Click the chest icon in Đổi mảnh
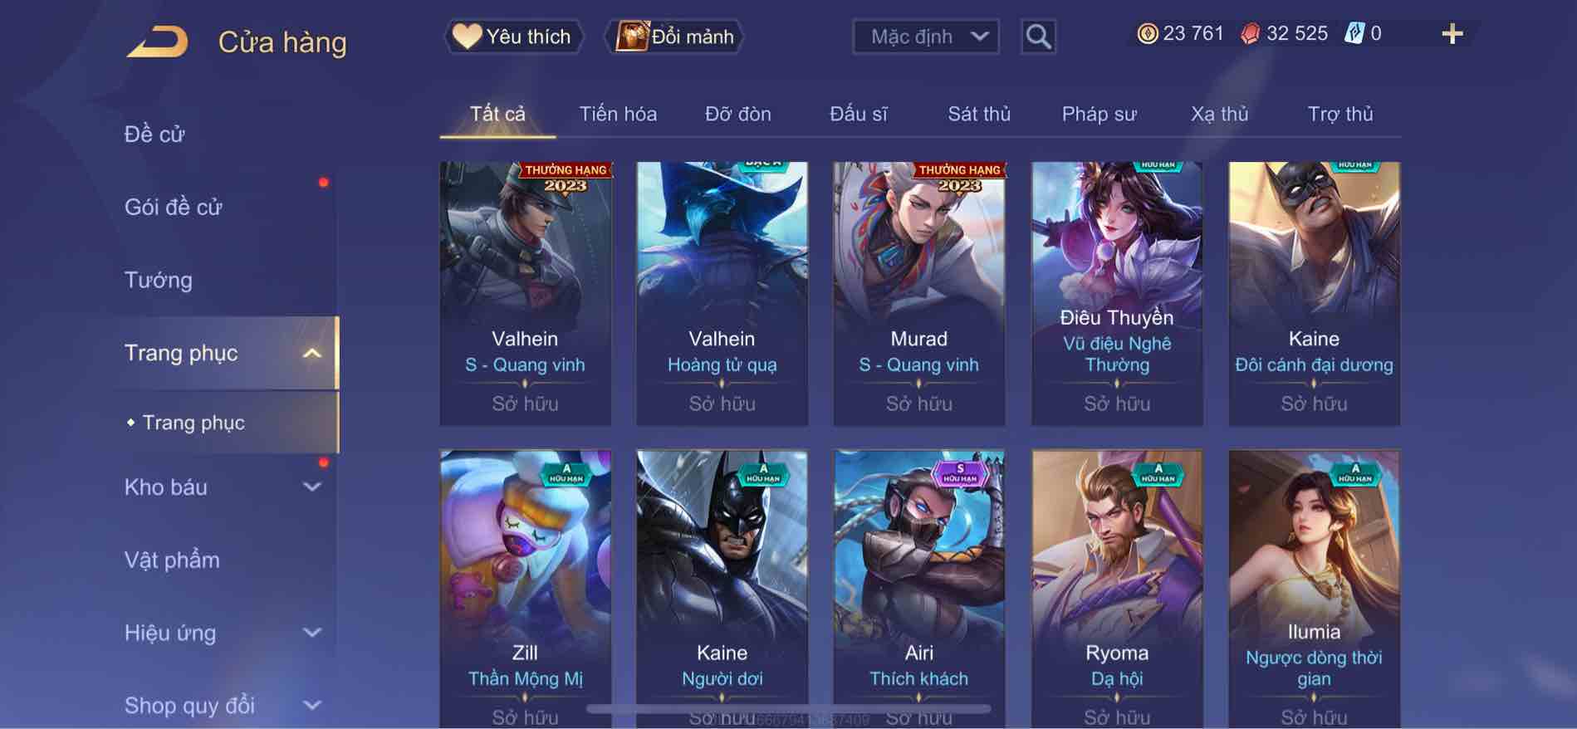 pyautogui.click(x=632, y=37)
